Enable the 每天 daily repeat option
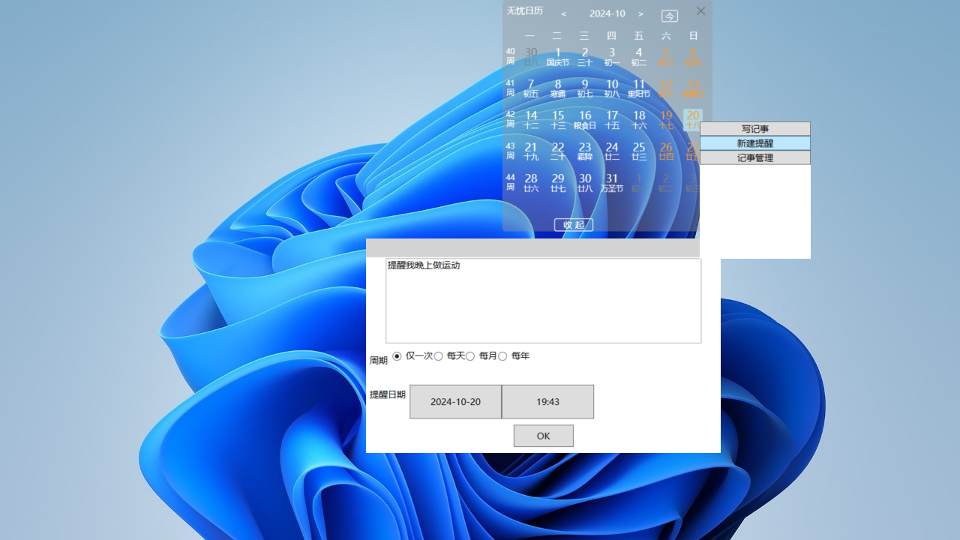Image resolution: width=960 pixels, height=540 pixels. 439,355
